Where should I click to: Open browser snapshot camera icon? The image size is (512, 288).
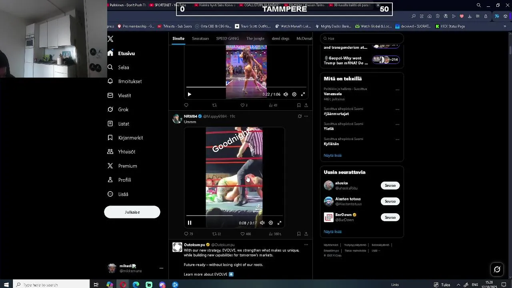430,16
